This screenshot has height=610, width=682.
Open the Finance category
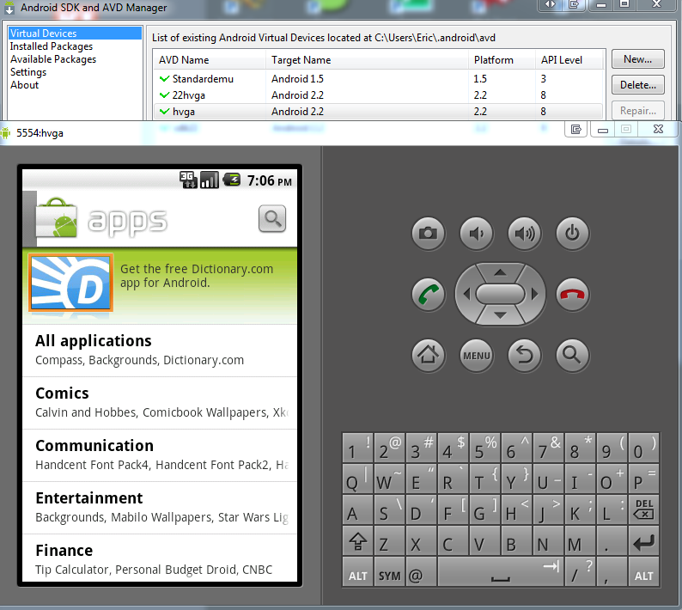(x=160, y=558)
